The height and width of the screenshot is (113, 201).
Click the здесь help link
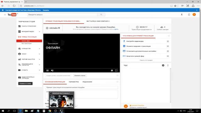[116, 29]
